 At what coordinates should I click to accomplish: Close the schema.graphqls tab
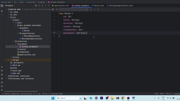(x=90, y=6)
